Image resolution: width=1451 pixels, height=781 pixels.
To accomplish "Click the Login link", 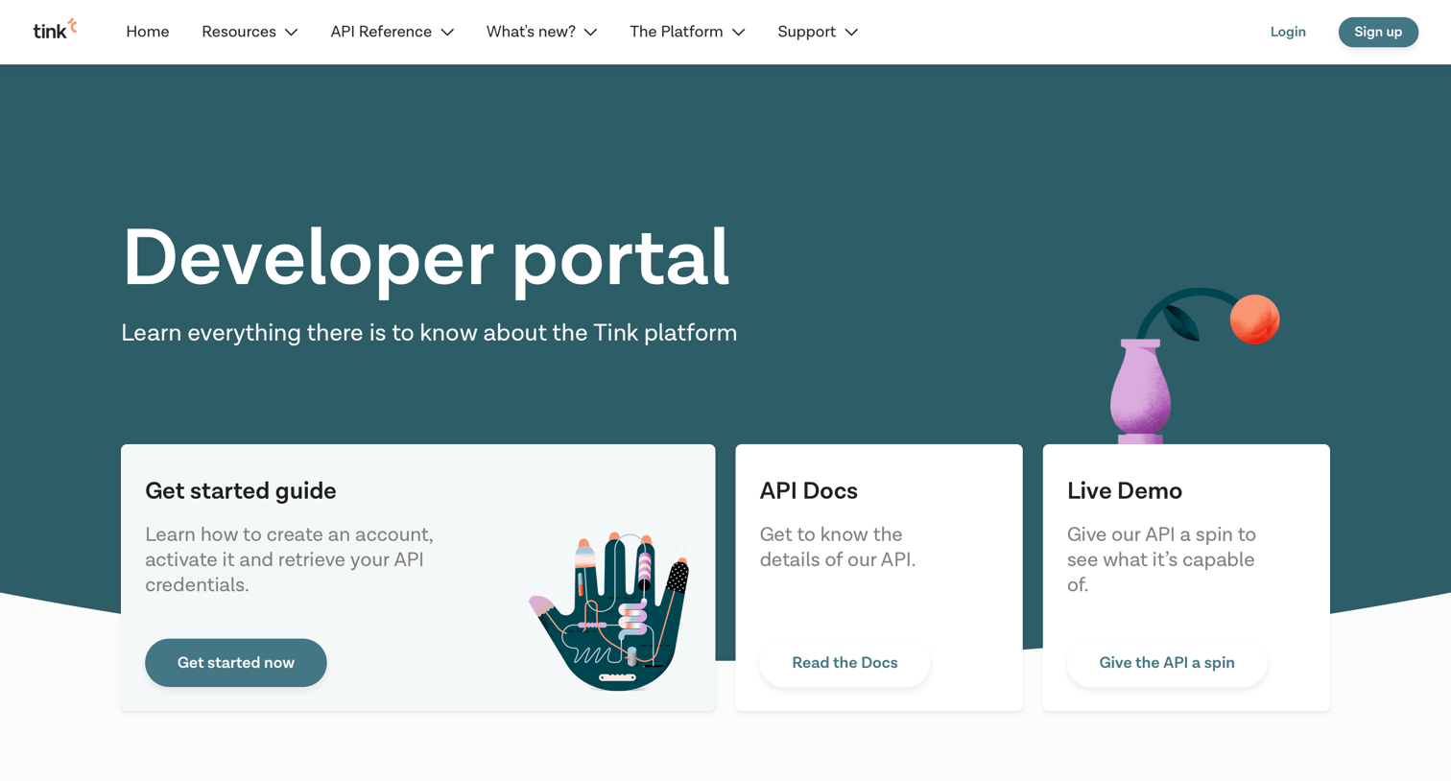I will tap(1288, 32).
